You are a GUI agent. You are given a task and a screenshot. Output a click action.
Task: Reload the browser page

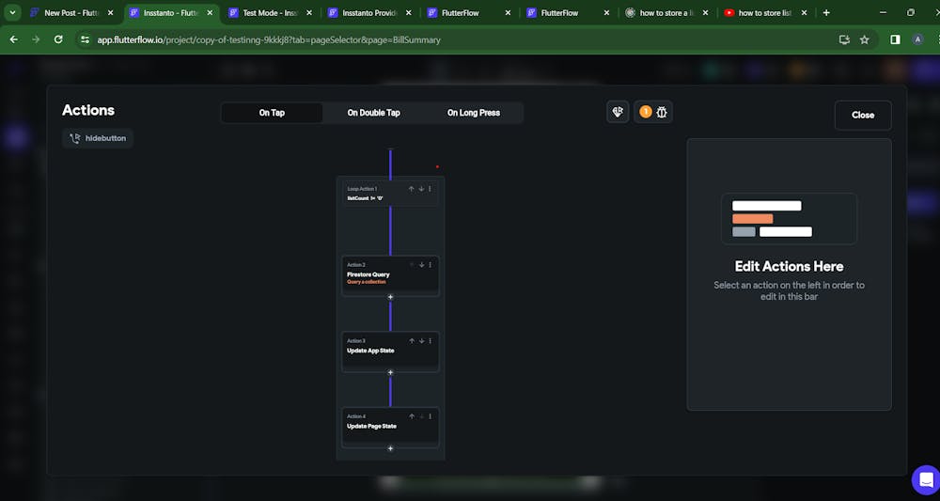tap(58, 39)
